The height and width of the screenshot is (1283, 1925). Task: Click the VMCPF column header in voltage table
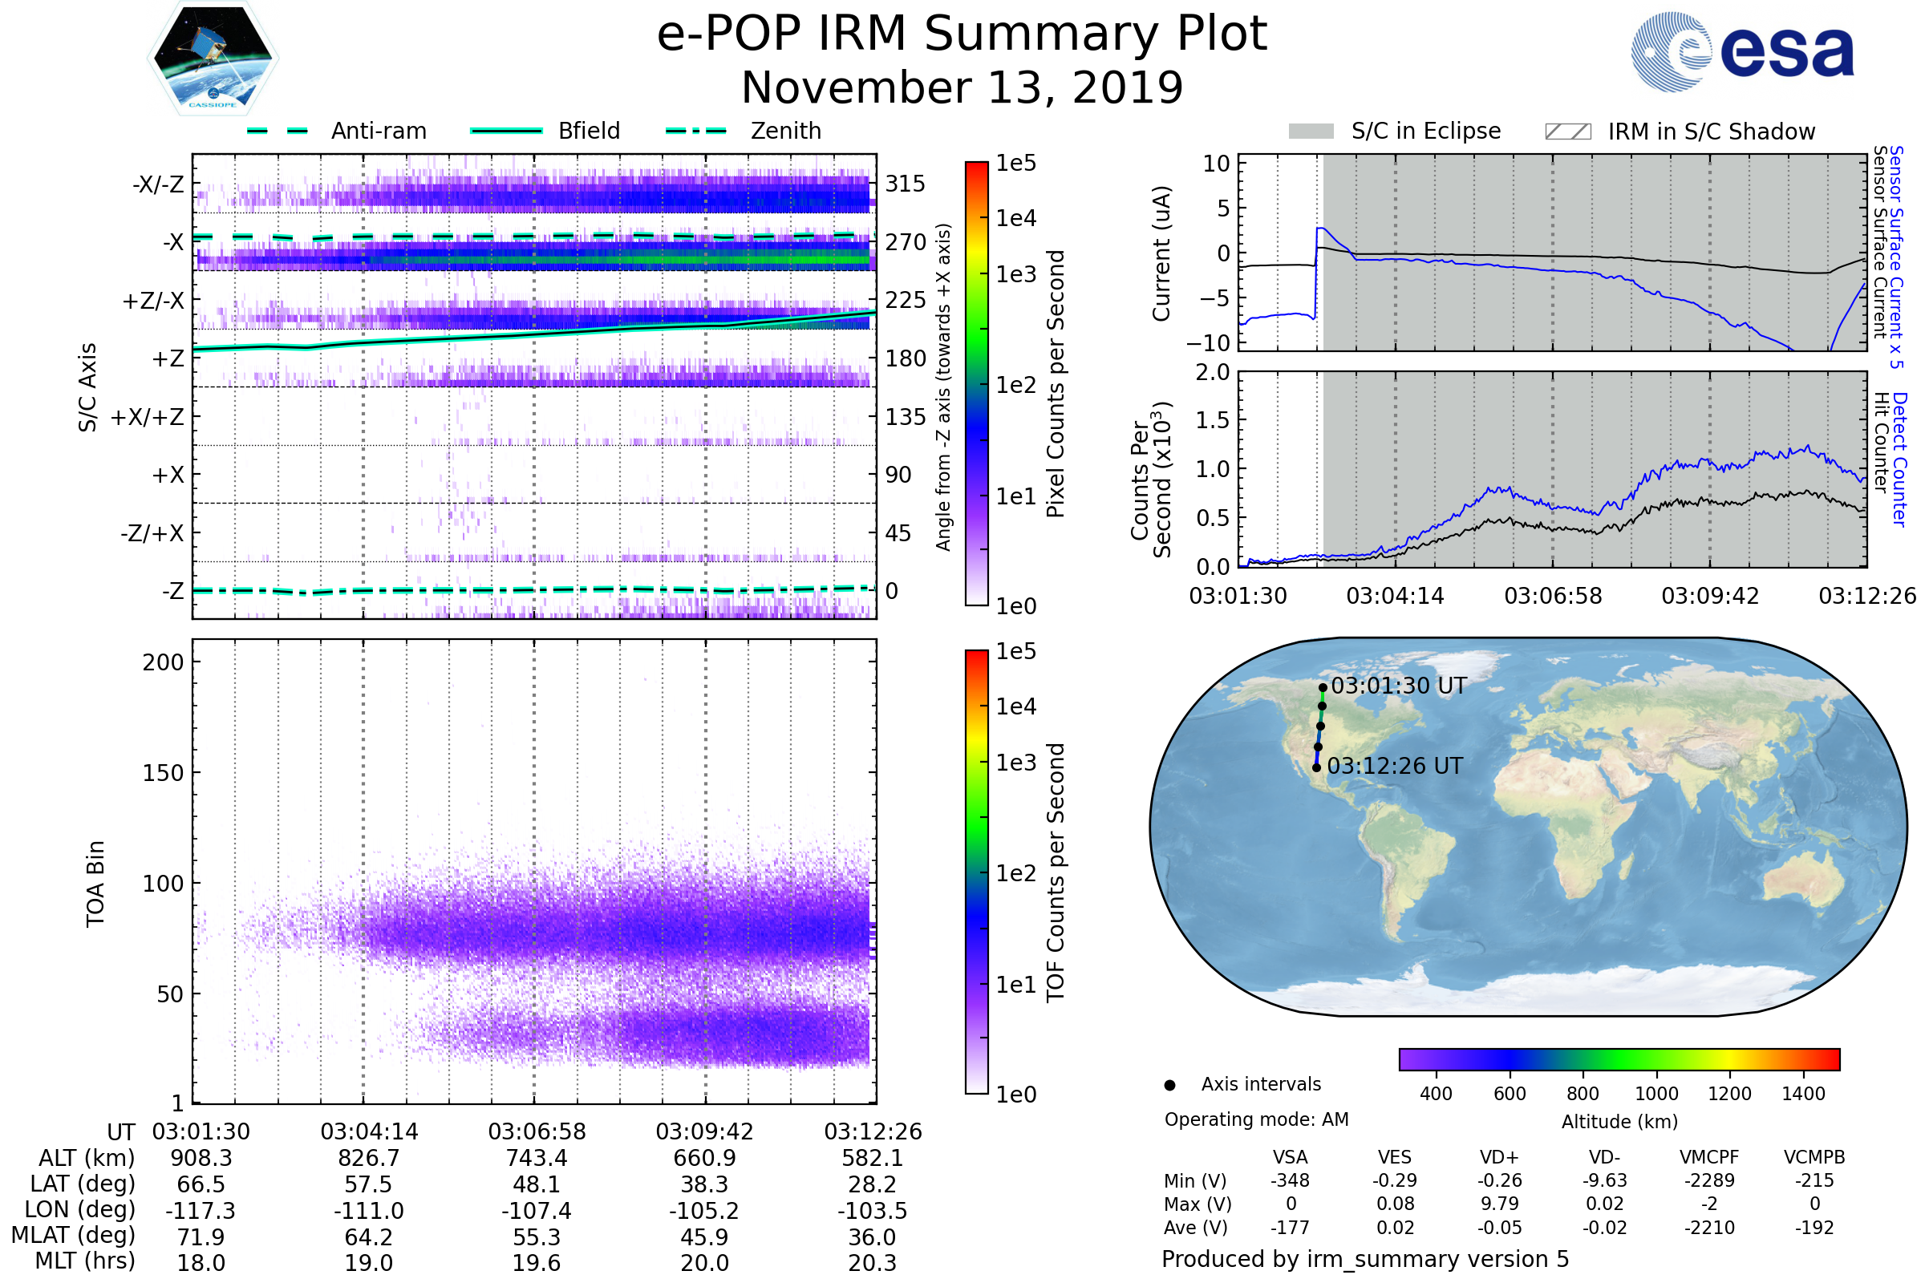pos(1709,1157)
